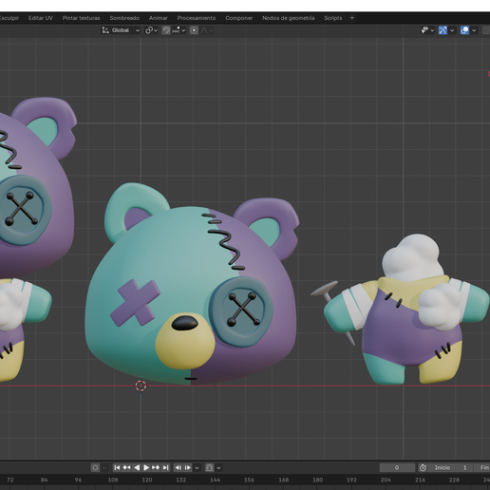Toggle the auto keying record button
This screenshot has width=490, height=490.
95,467
